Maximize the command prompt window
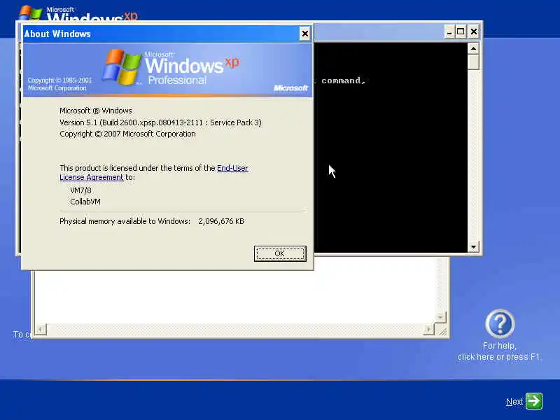The width and height of the screenshot is (560, 420). [x=461, y=32]
